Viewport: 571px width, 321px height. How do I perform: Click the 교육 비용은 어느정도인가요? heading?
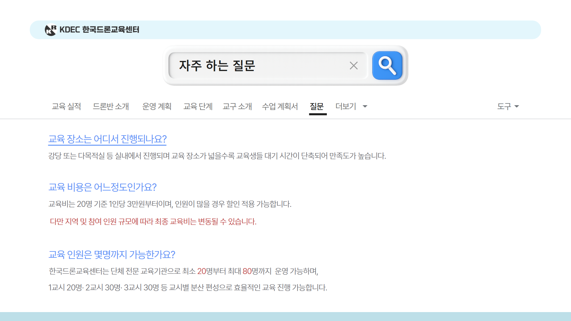point(103,187)
